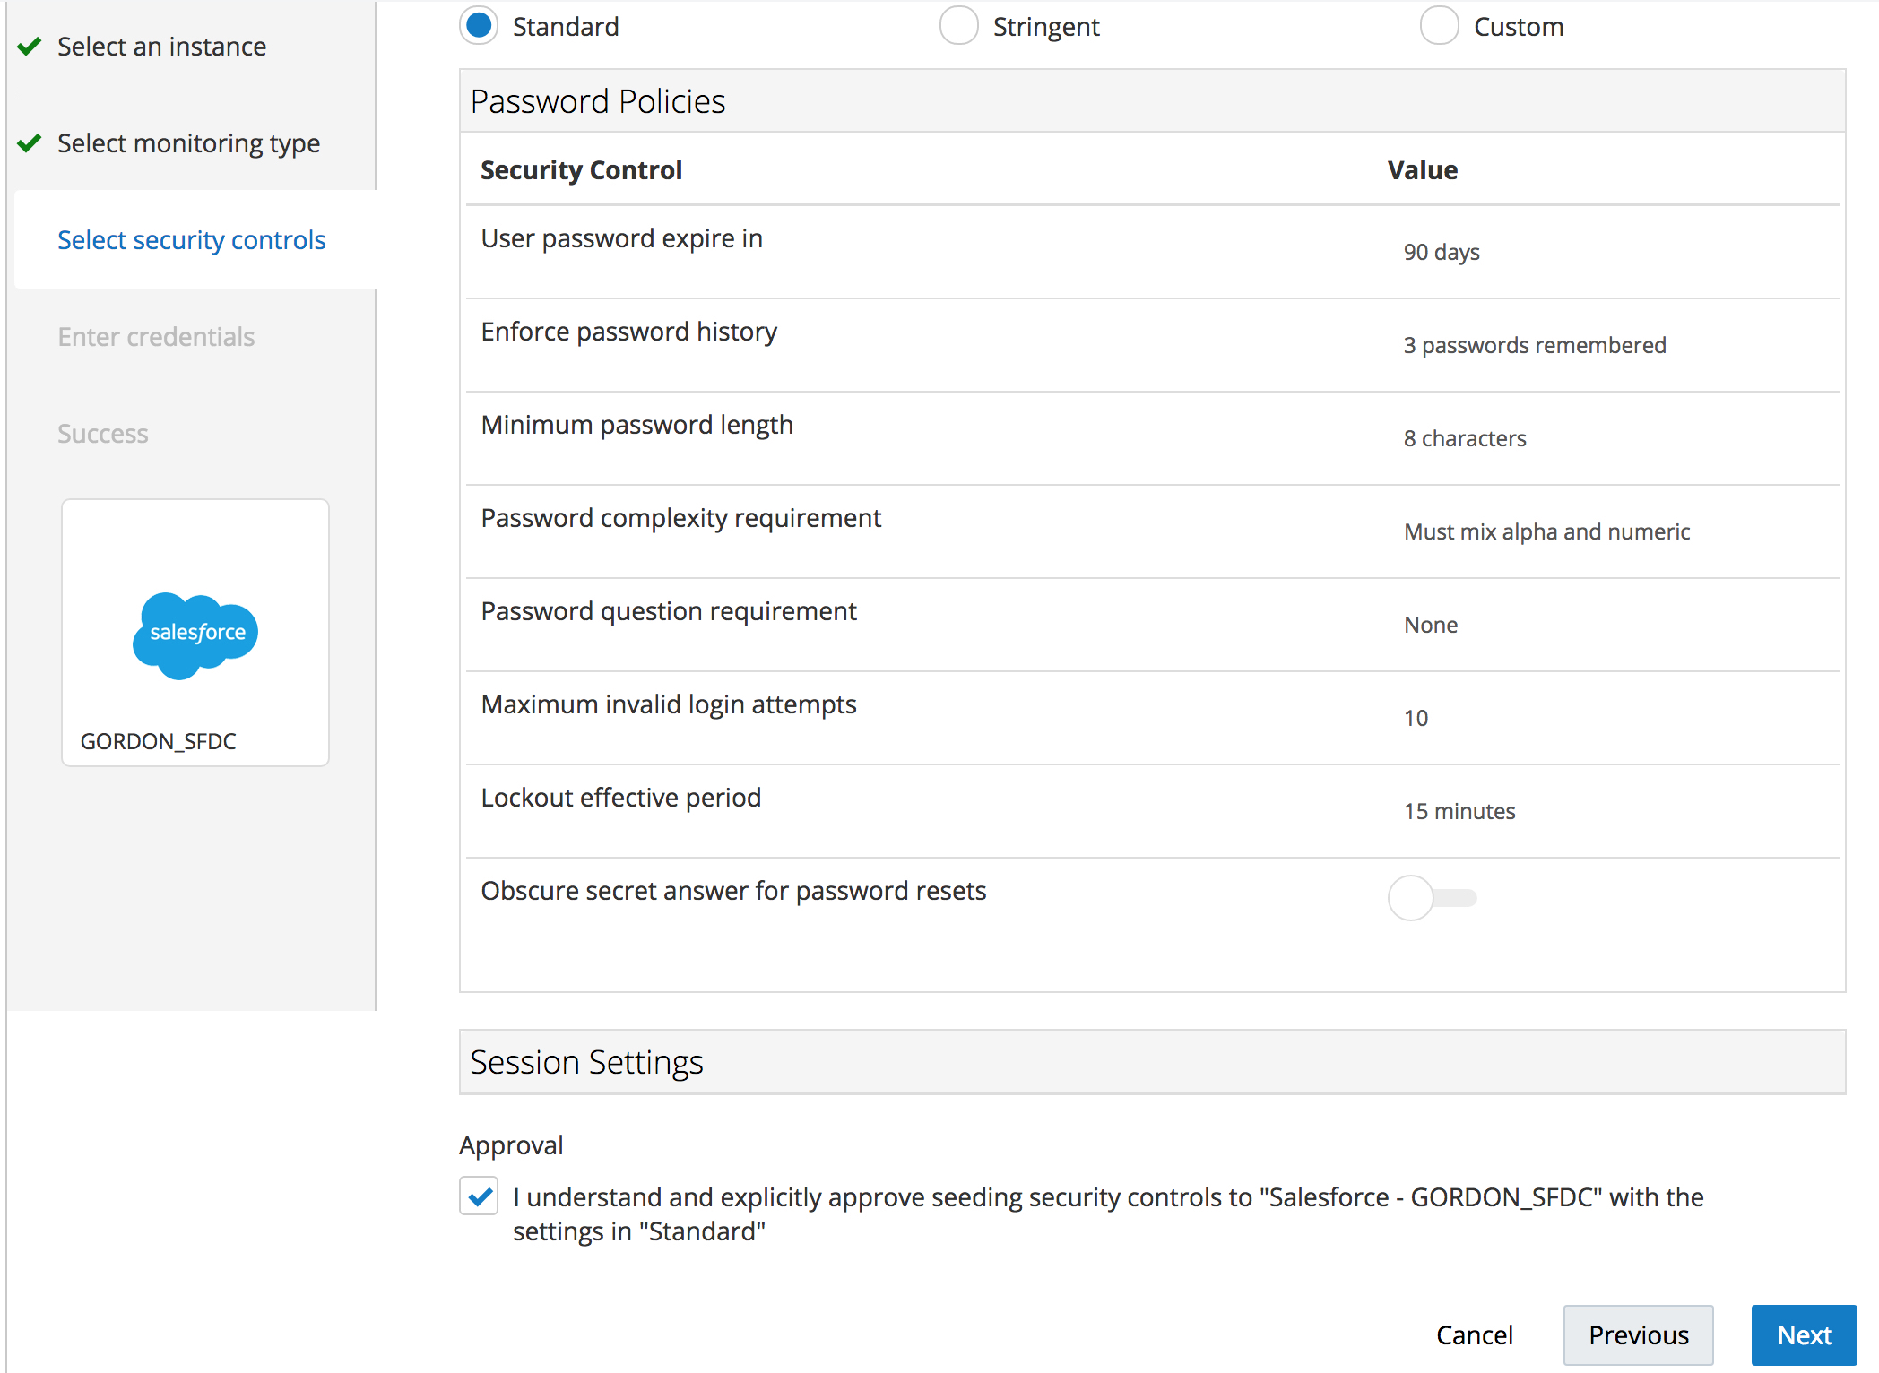Viewport: 1879px width, 1373px height.
Task: Click the Value column header
Action: 1422,169
